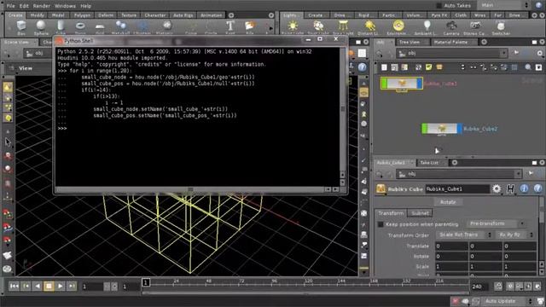
Task: Expand Create shelf with right arrow
Action: pyautogui.click(x=271, y=28)
